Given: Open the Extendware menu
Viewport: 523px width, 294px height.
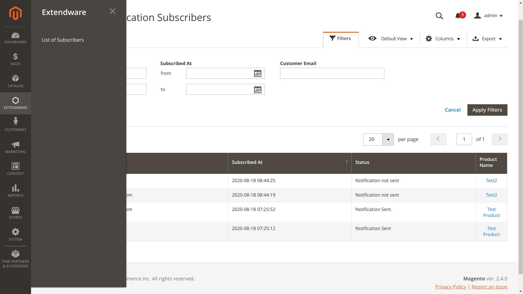Looking at the screenshot, I should pos(16,103).
